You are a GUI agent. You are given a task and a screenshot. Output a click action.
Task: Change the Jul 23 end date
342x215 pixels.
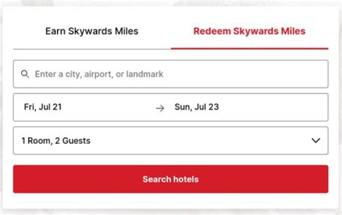[197, 107]
